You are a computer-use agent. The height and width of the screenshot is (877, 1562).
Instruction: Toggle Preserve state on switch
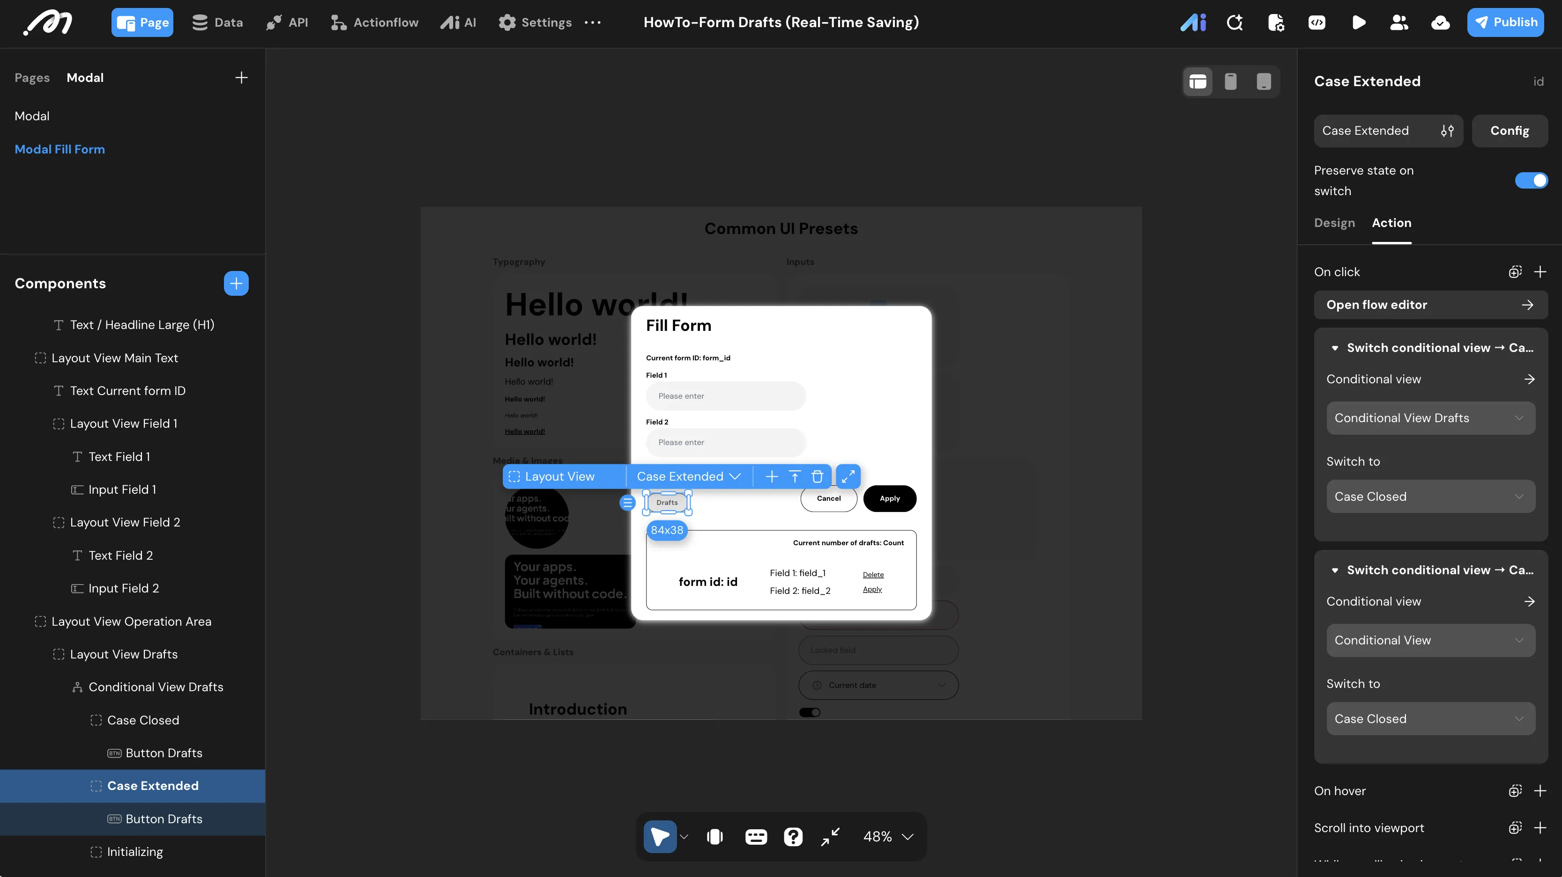(x=1531, y=181)
